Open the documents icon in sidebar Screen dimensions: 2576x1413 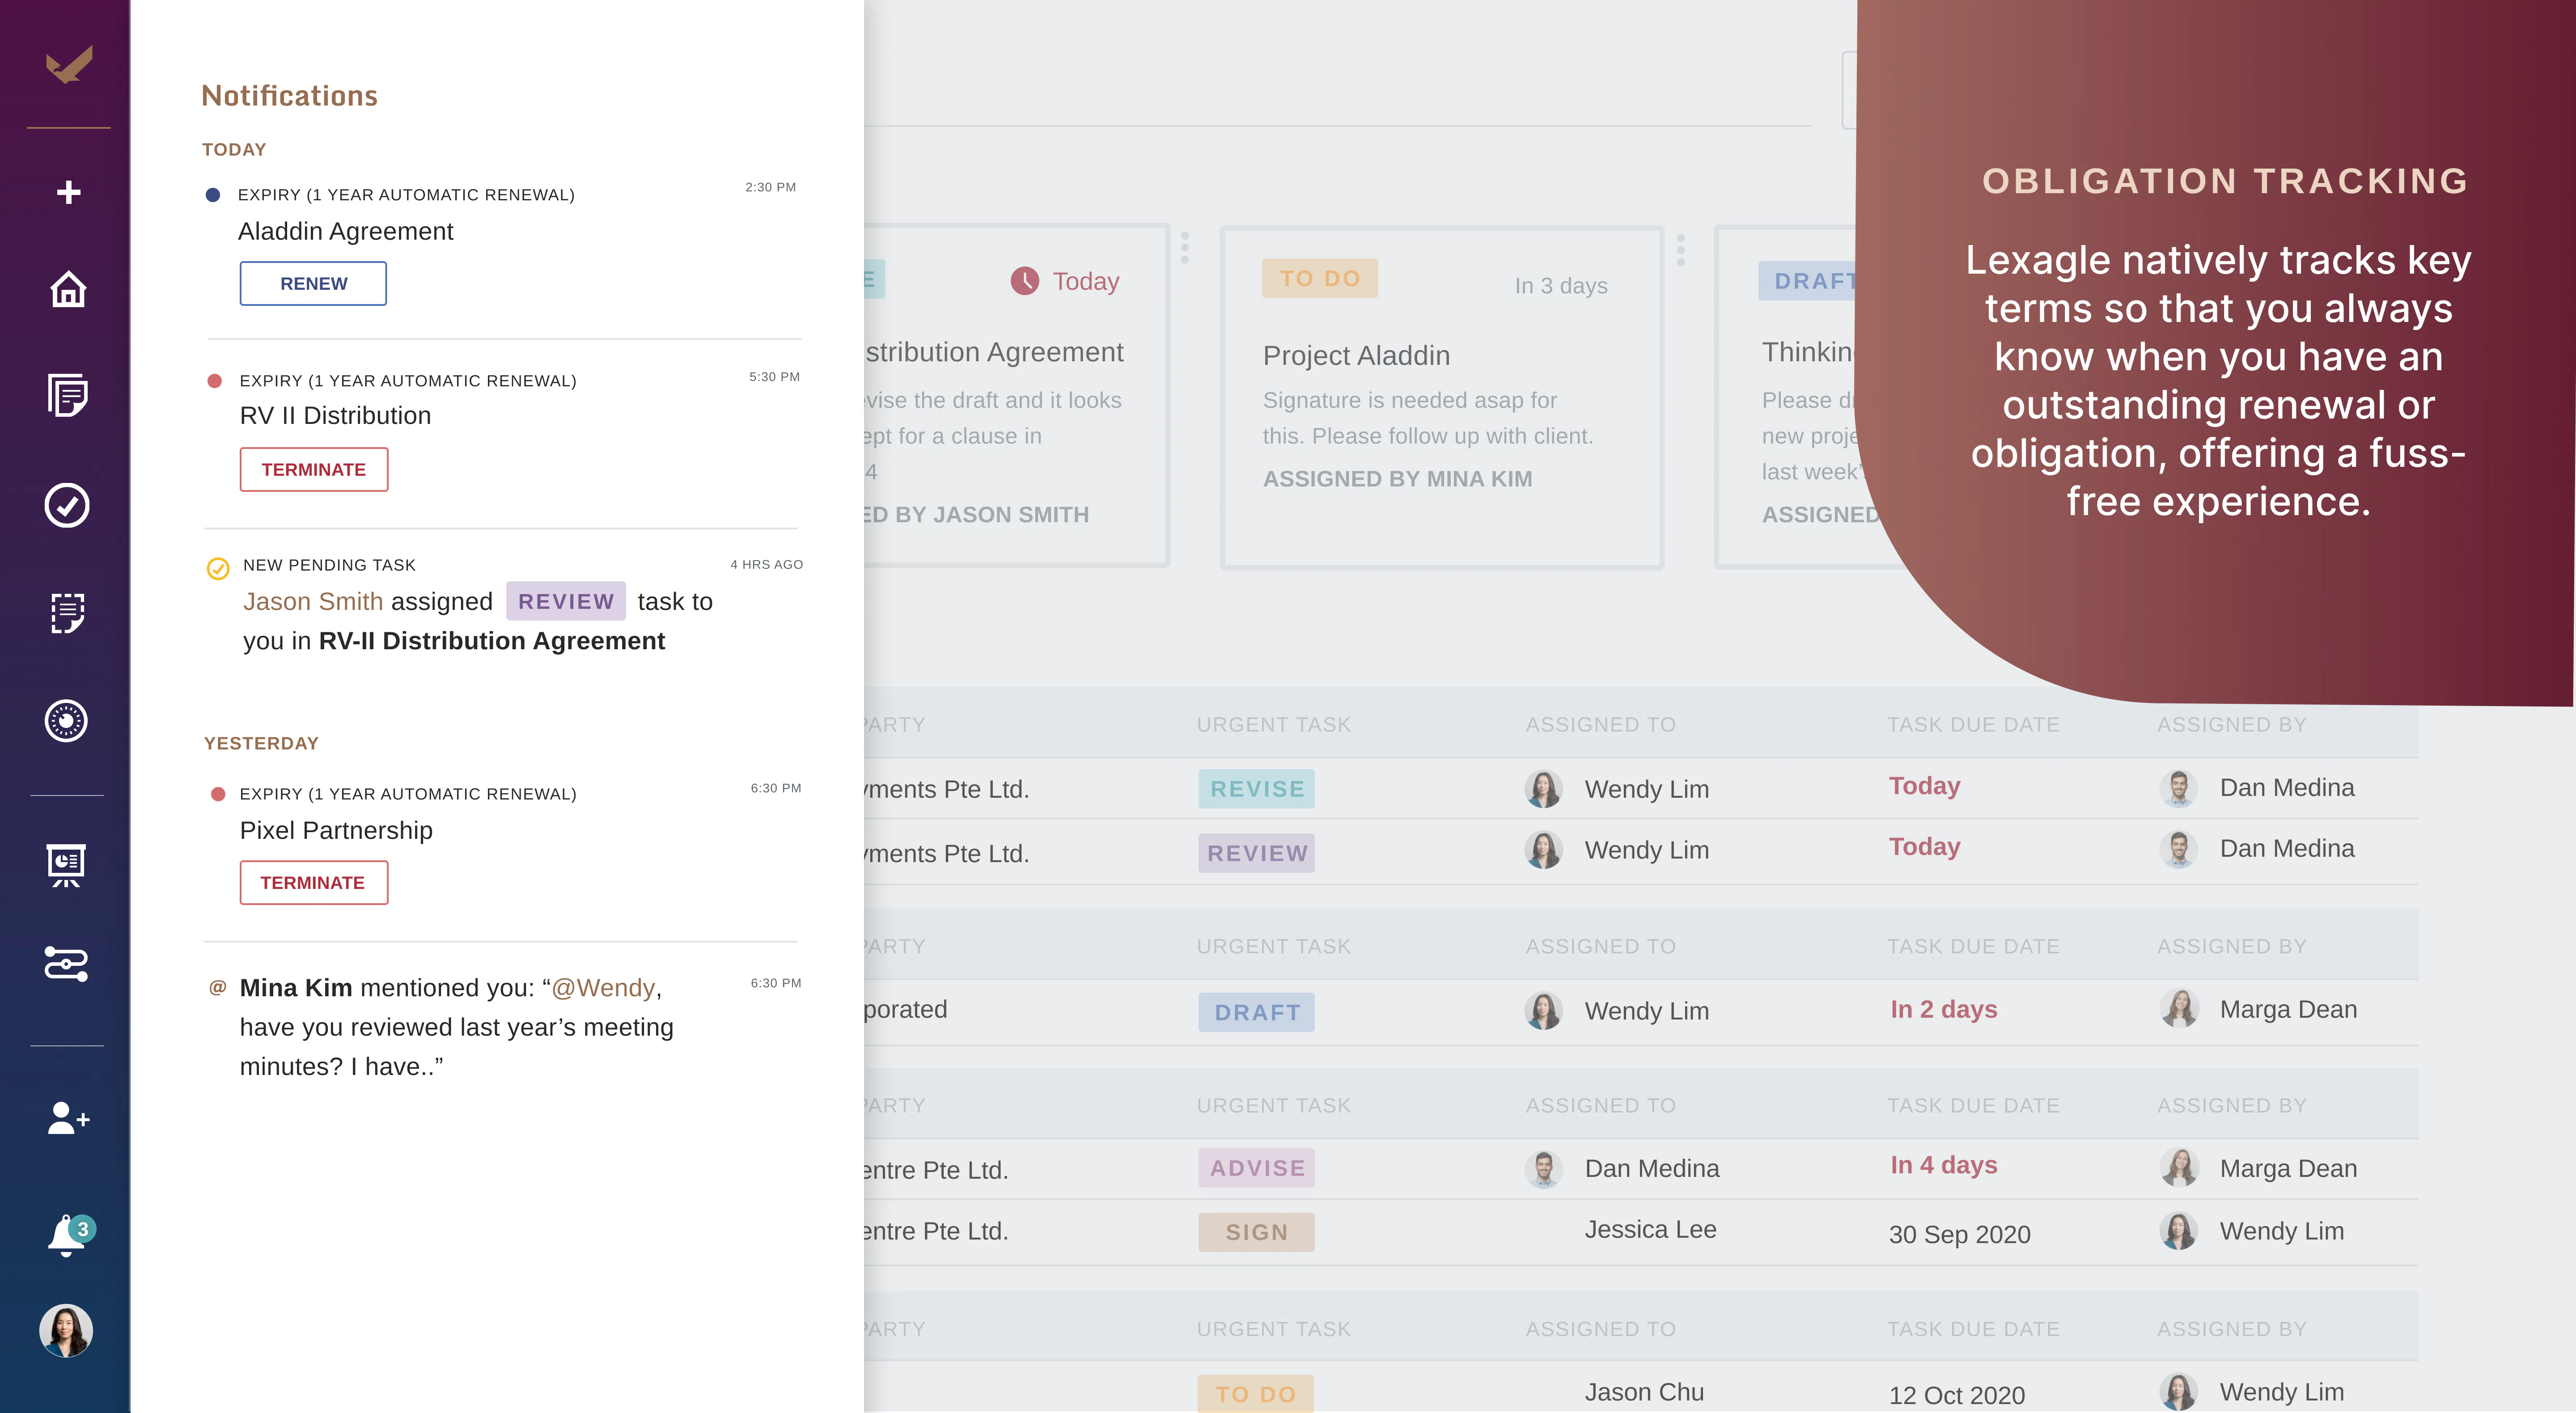(68, 395)
